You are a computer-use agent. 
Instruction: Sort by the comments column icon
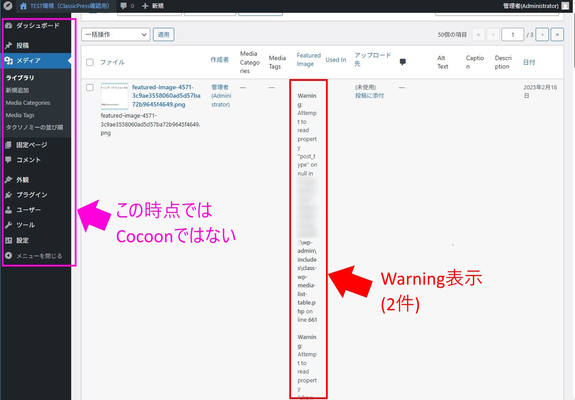(402, 62)
